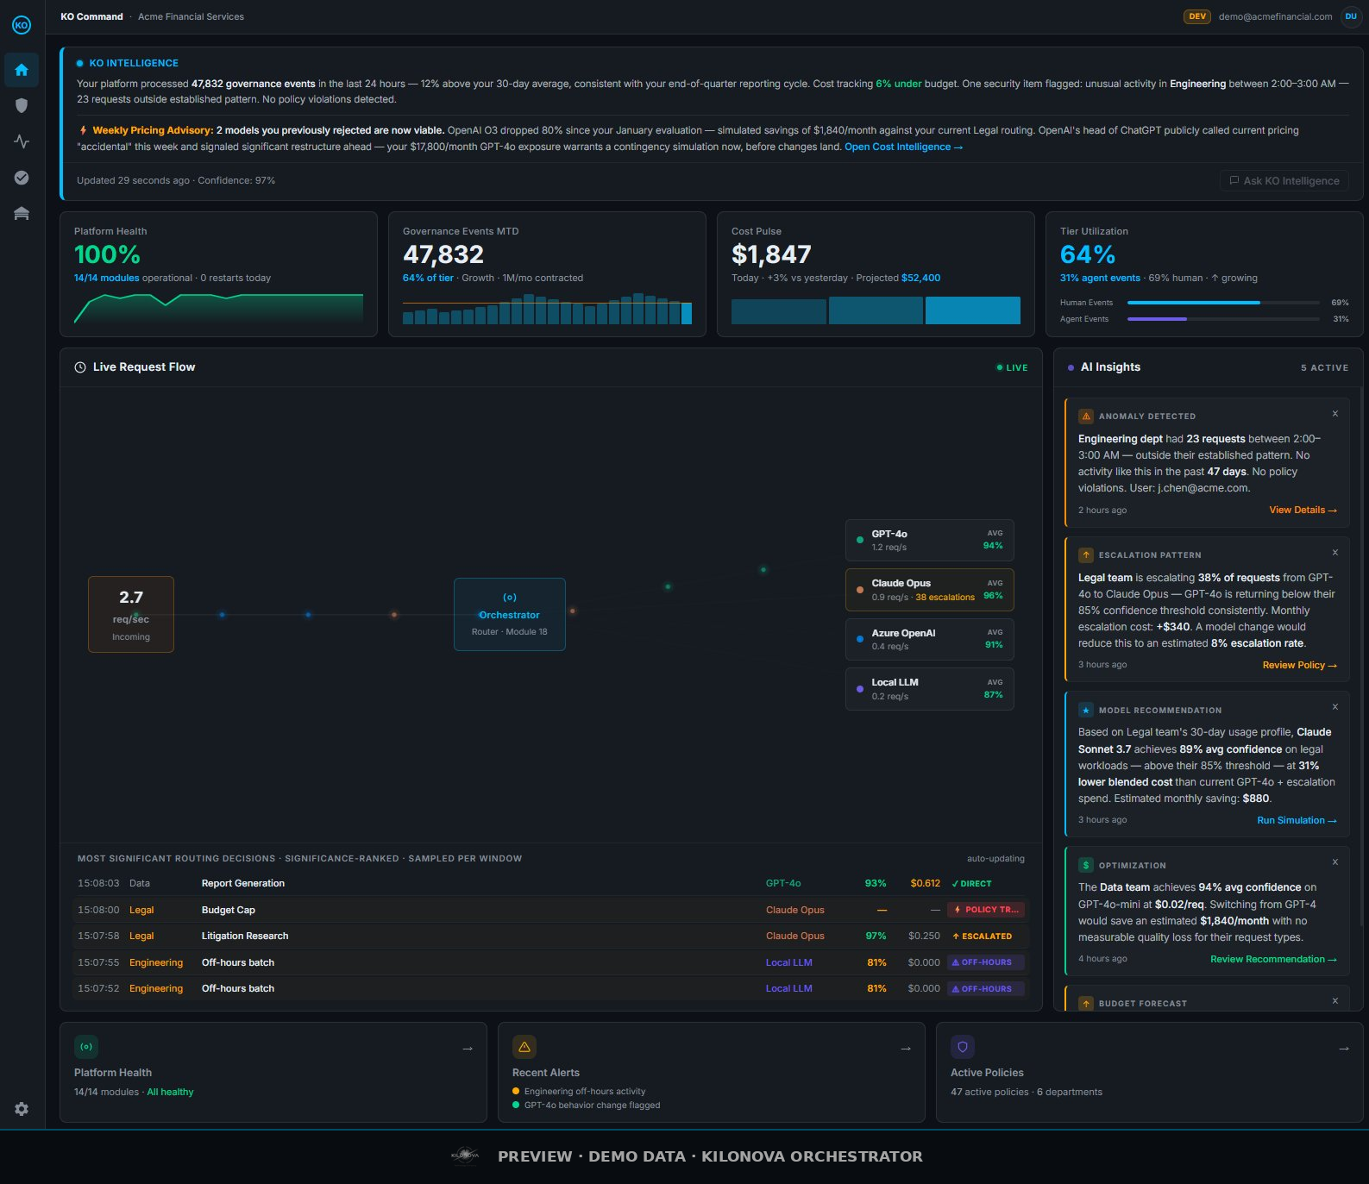
Task: Click the Anomaly Detected warning icon
Action: 1086,417
